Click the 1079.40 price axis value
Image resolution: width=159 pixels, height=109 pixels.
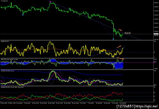(x=156, y=40)
